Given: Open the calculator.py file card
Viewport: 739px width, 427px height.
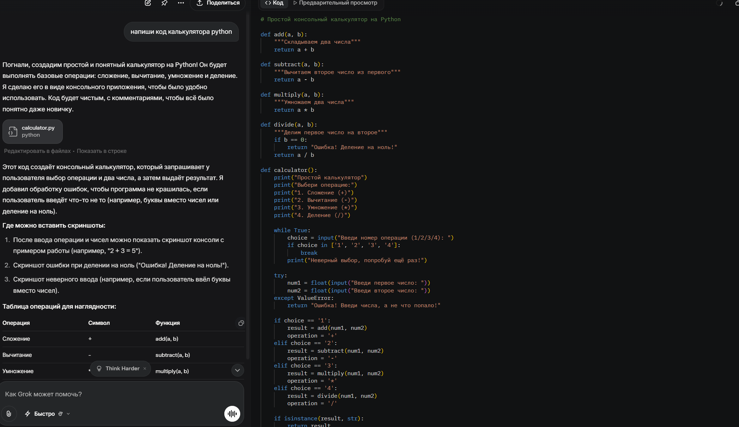Looking at the screenshot, I should coord(32,131).
